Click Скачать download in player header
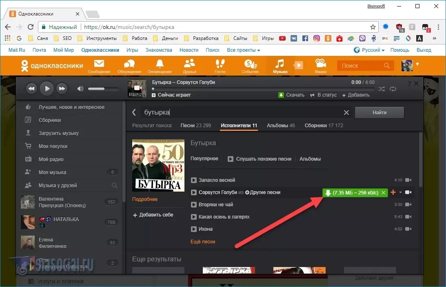 (x=291, y=95)
